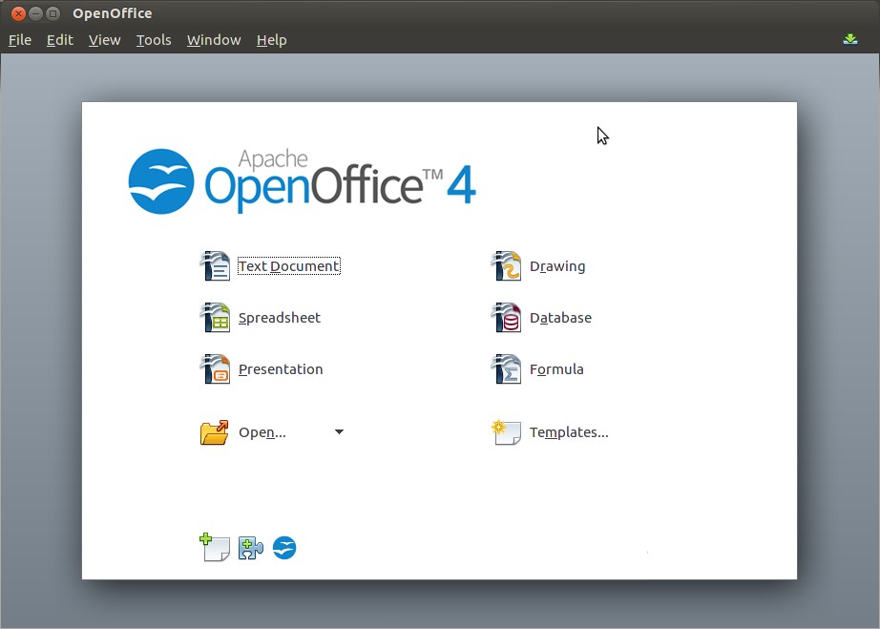Open the File menu
880x629 pixels.
pos(20,40)
